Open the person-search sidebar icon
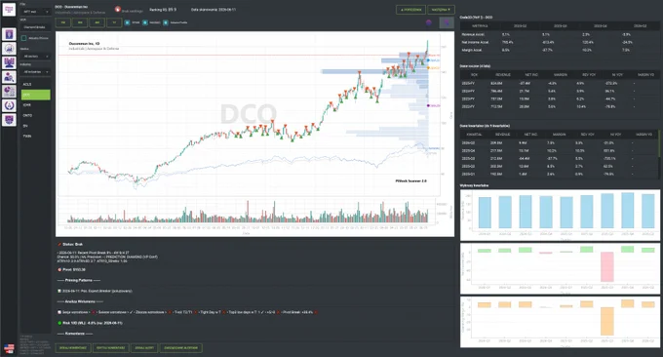 pos(9,77)
